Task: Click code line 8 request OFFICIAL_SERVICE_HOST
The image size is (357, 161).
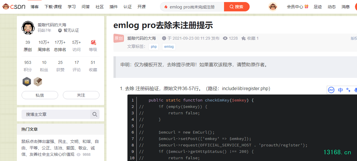Action: click(x=233, y=145)
